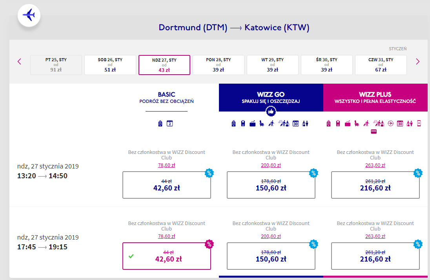The height and width of the screenshot is (280, 430).
Task: Show later dates with right arrow
Action: click(417, 61)
